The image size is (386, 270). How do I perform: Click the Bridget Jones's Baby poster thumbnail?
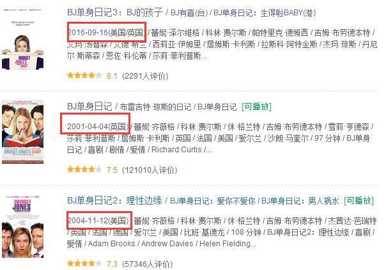click(22, 39)
